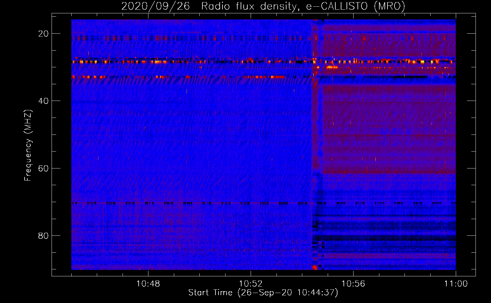Click the 11:00 time tick label
Image resolution: width=491 pixels, height=303 pixels.
[456, 284]
